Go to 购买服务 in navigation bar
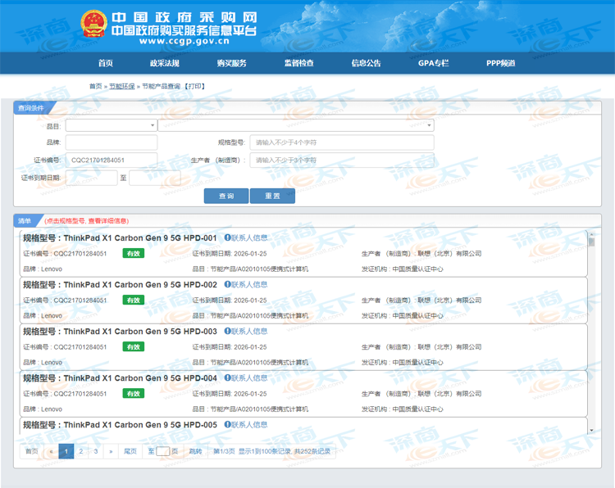 coord(231,63)
